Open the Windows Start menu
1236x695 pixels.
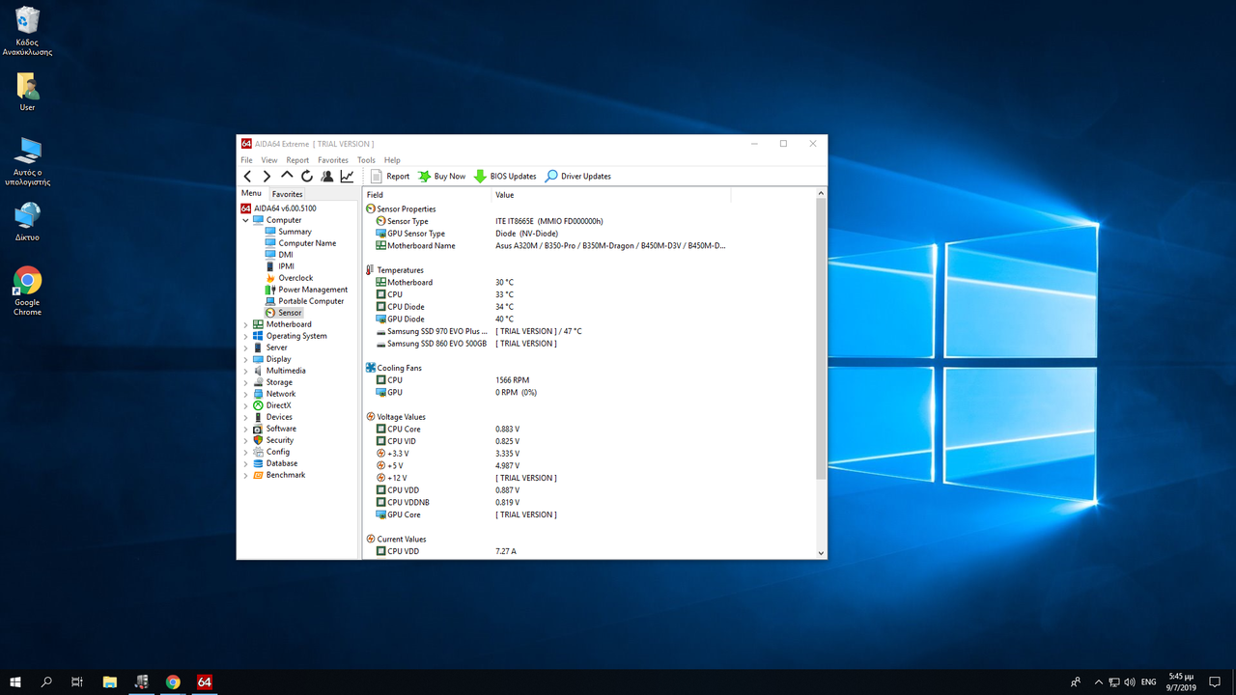coord(15,681)
